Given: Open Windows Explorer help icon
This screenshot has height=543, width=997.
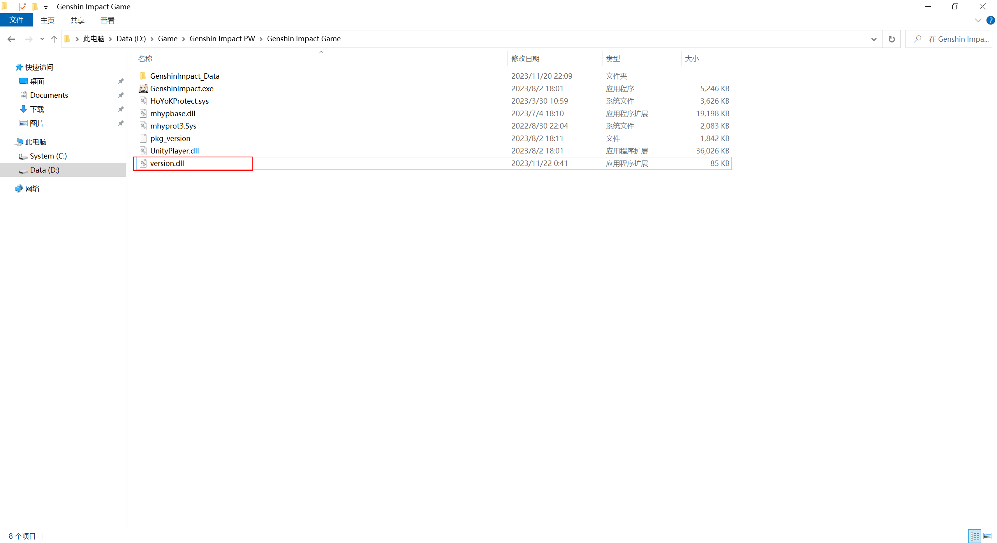Looking at the screenshot, I should click(x=990, y=20).
